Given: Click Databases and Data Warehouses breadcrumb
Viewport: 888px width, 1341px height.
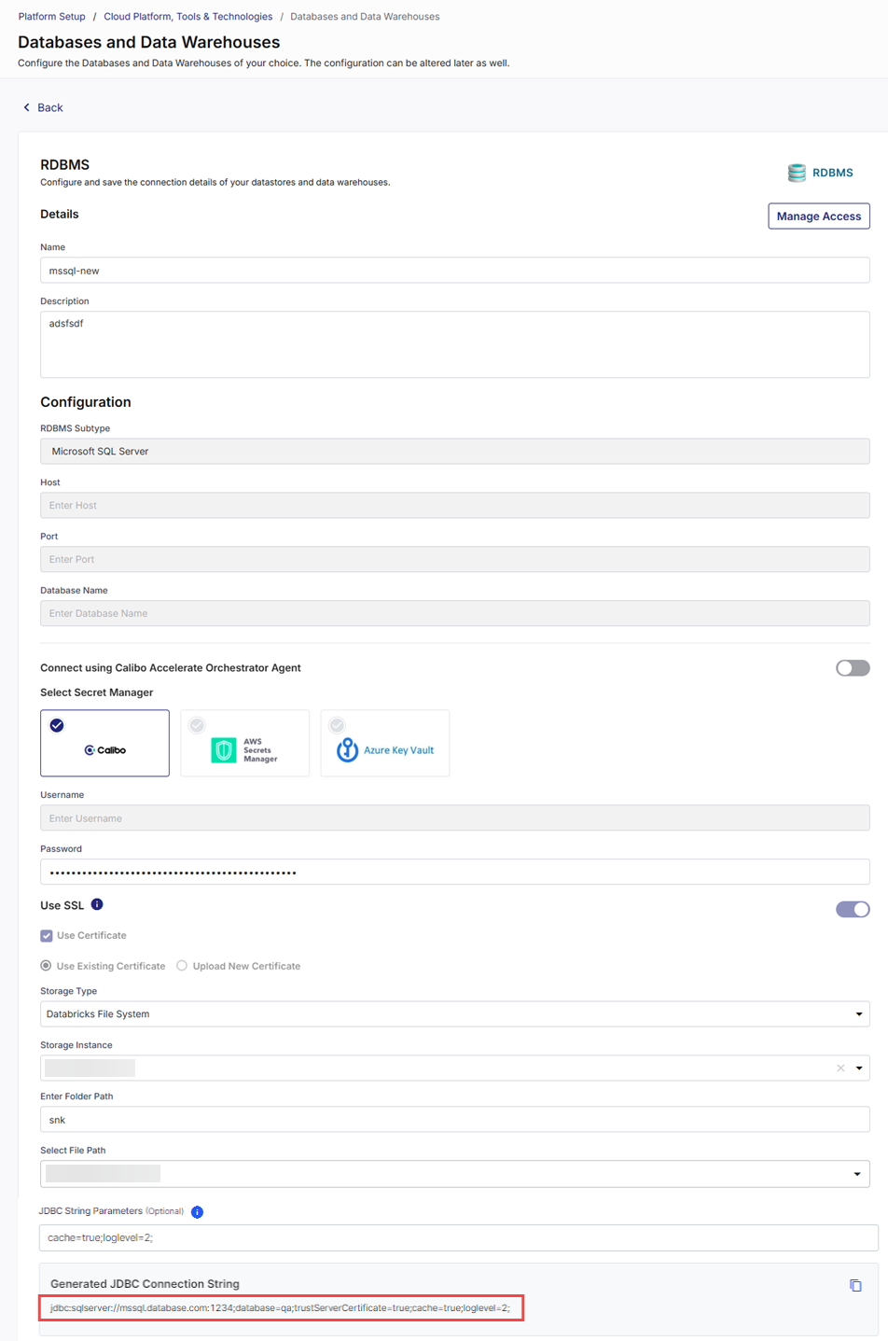Looking at the screenshot, I should pyautogui.click(x=365, y=17).
